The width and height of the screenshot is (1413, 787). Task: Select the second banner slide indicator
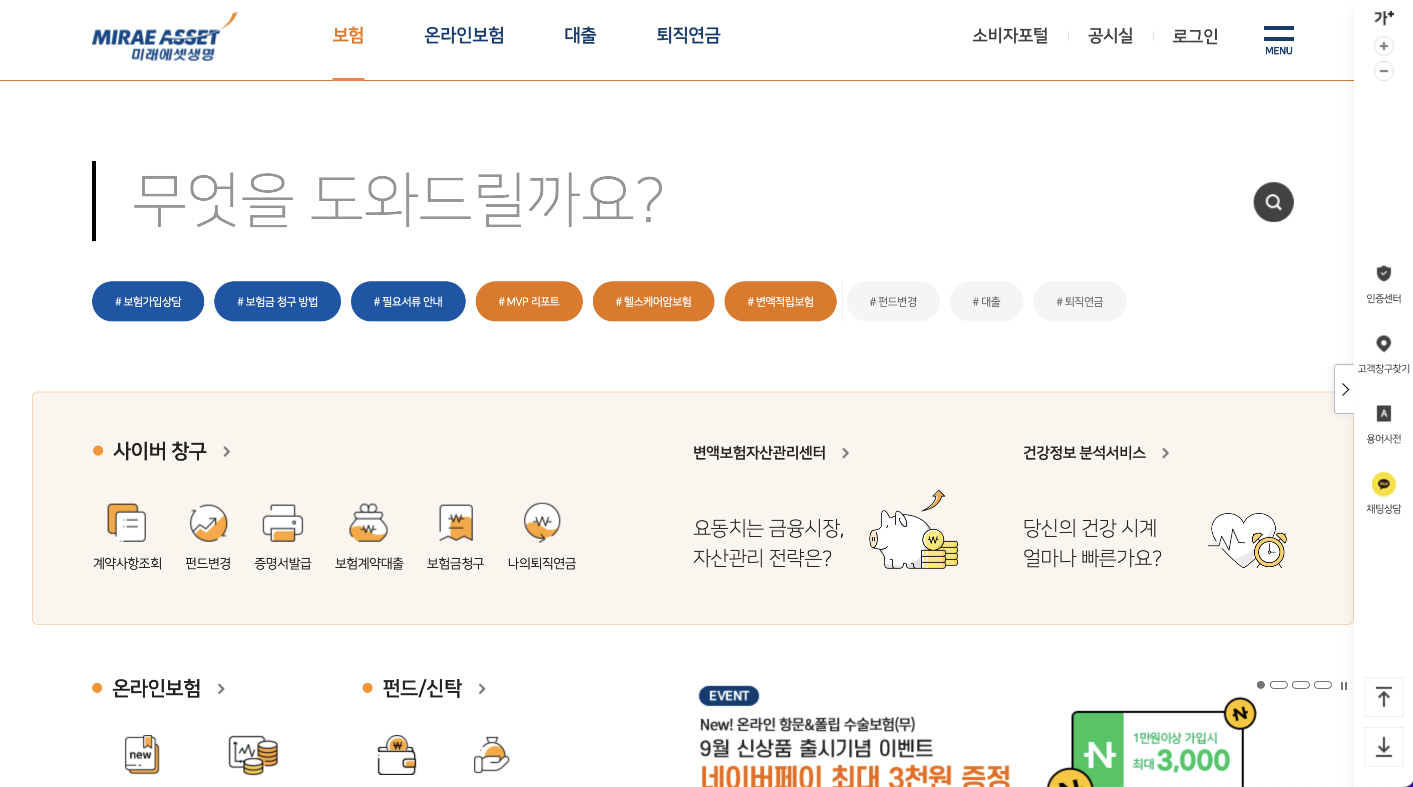click(1278, 685)
